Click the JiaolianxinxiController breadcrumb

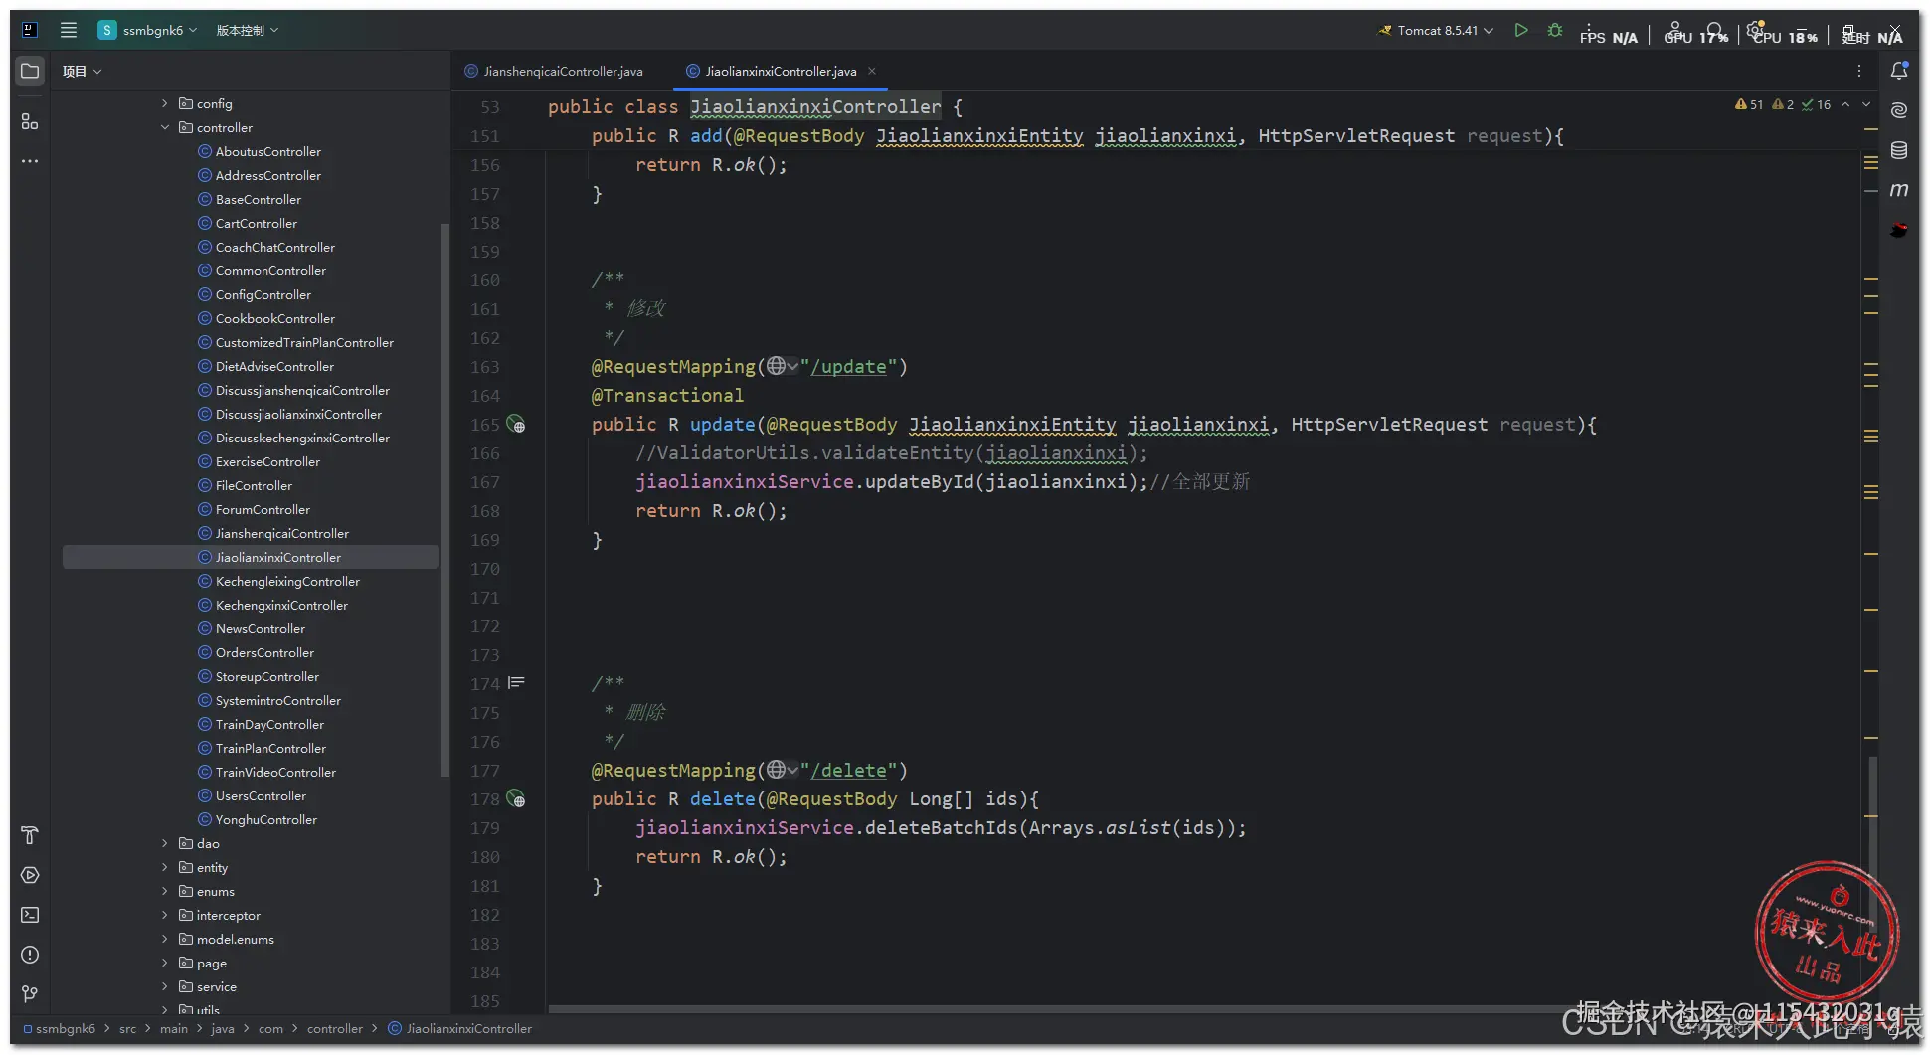click(x=460, y=1029)
